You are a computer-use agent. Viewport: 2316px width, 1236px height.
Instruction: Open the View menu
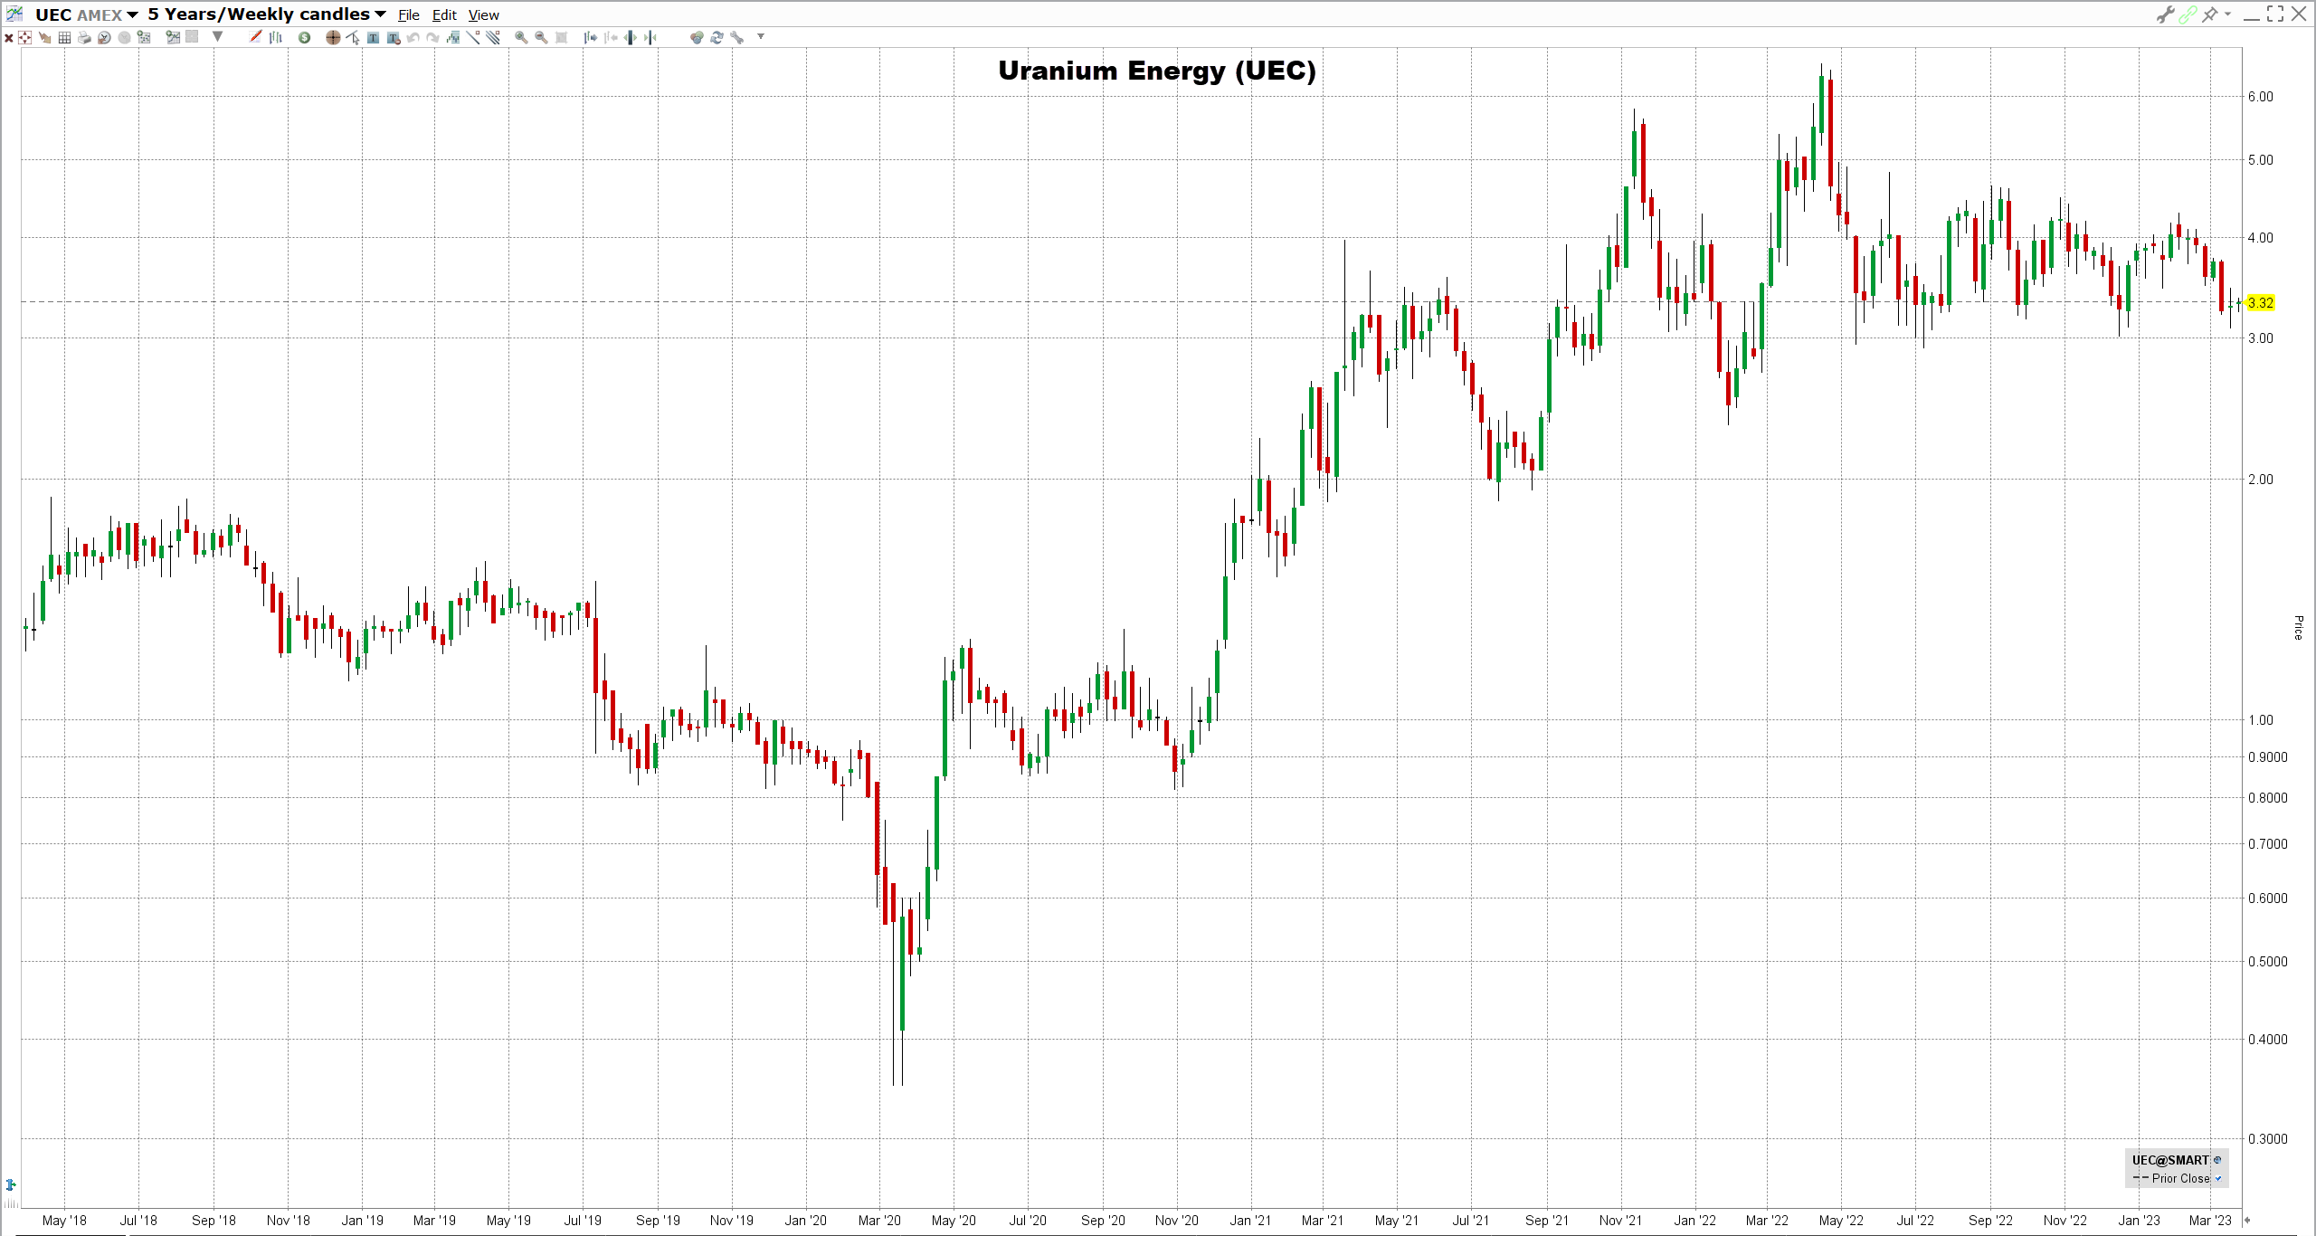[x=483, y=15]
